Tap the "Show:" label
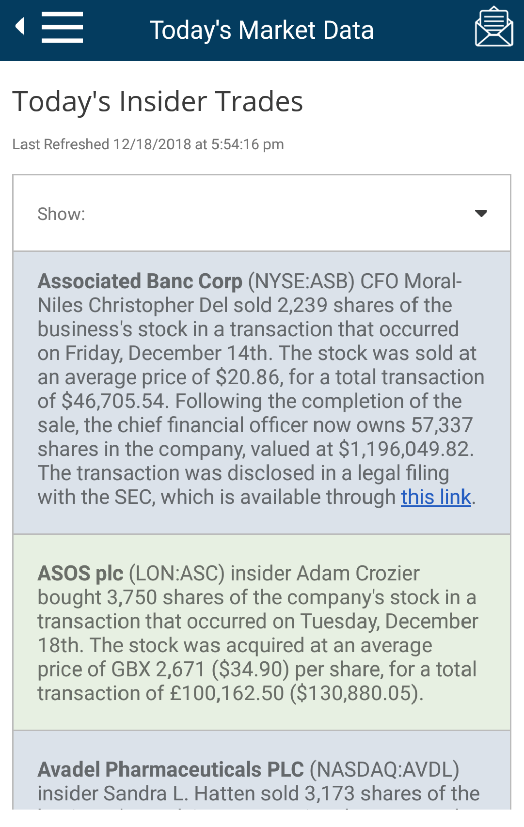 point(62,214)
